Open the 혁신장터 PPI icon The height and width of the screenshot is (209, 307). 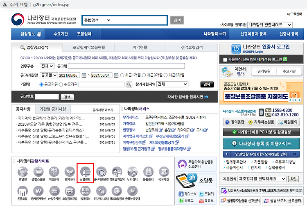pyautogui.click(x=54, y=172)
